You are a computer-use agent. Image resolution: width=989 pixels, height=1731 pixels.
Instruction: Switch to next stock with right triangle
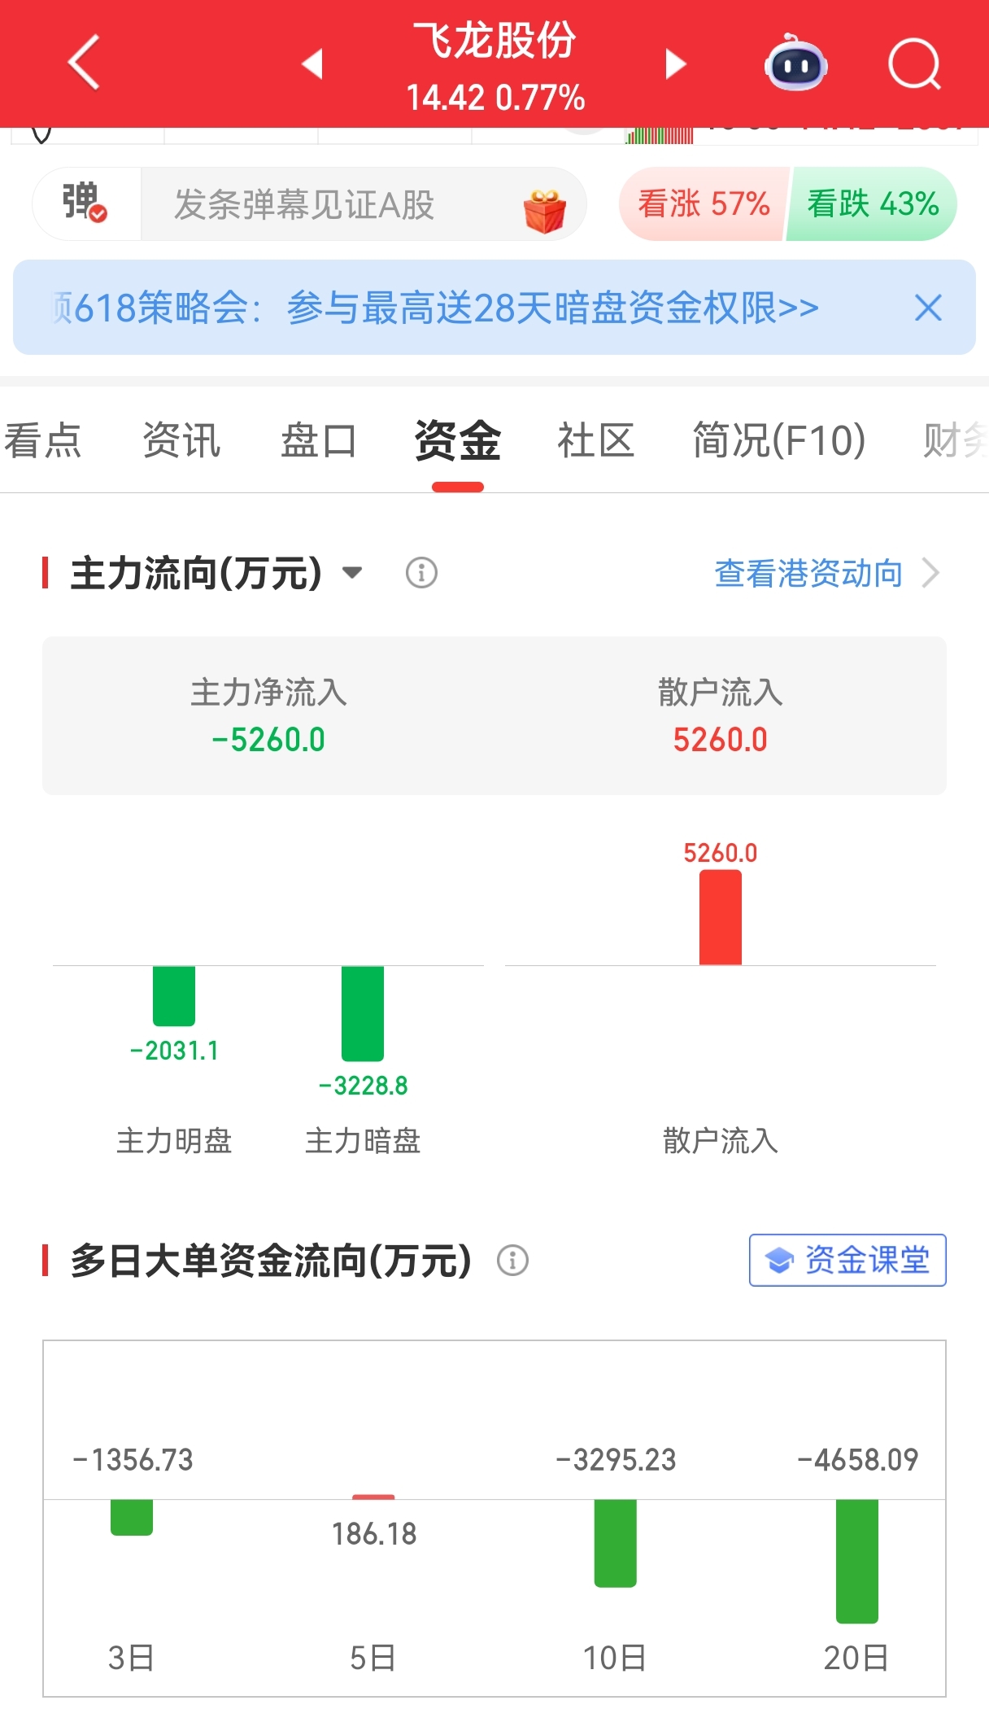[675, 63]
